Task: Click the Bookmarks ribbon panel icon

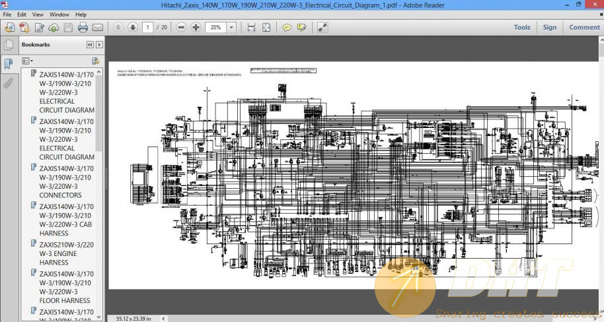Action: (9, 63)
